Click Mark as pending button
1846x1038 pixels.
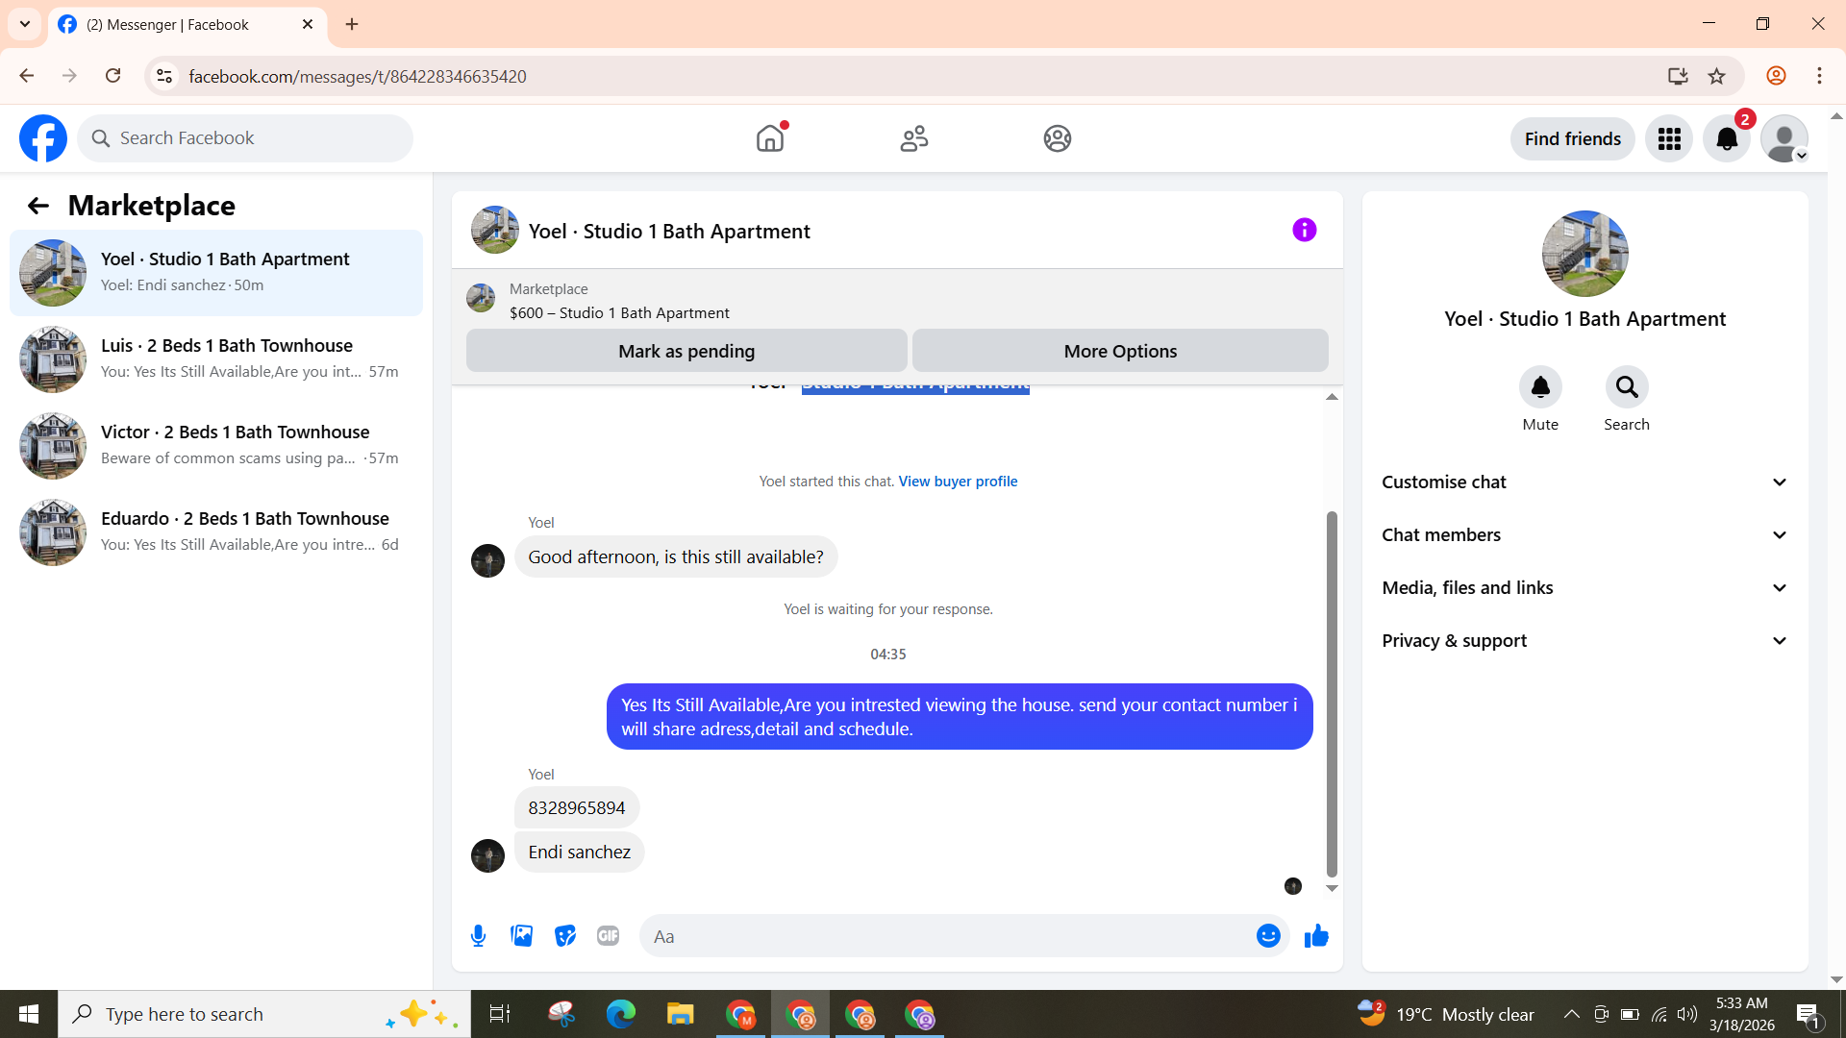686,352
